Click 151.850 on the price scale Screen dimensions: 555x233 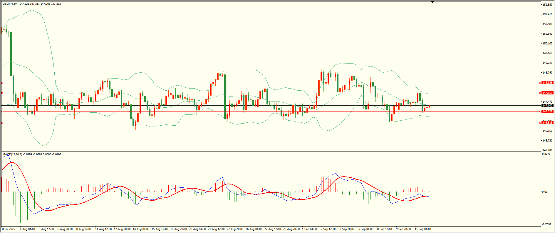[547, 5]
